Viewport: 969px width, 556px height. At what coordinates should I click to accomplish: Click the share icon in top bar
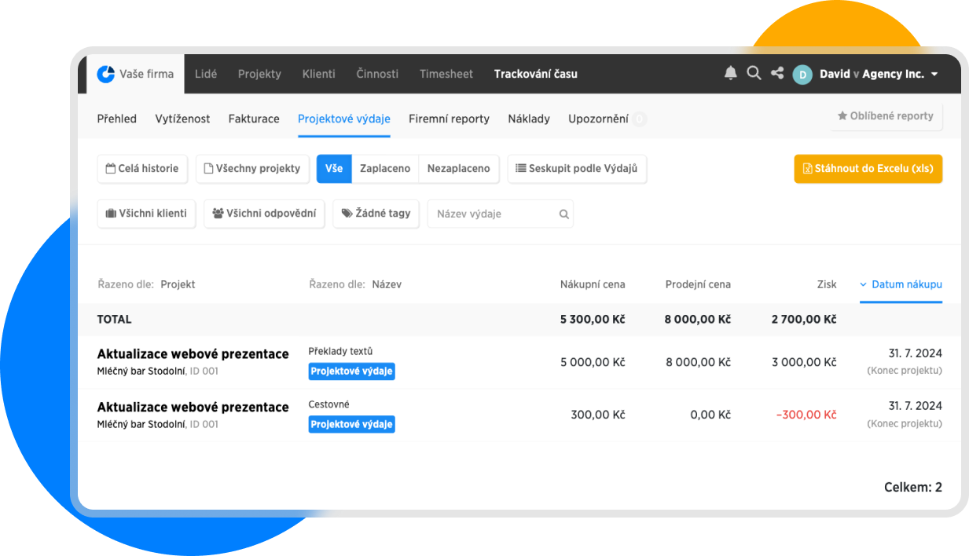coord(777,73)
